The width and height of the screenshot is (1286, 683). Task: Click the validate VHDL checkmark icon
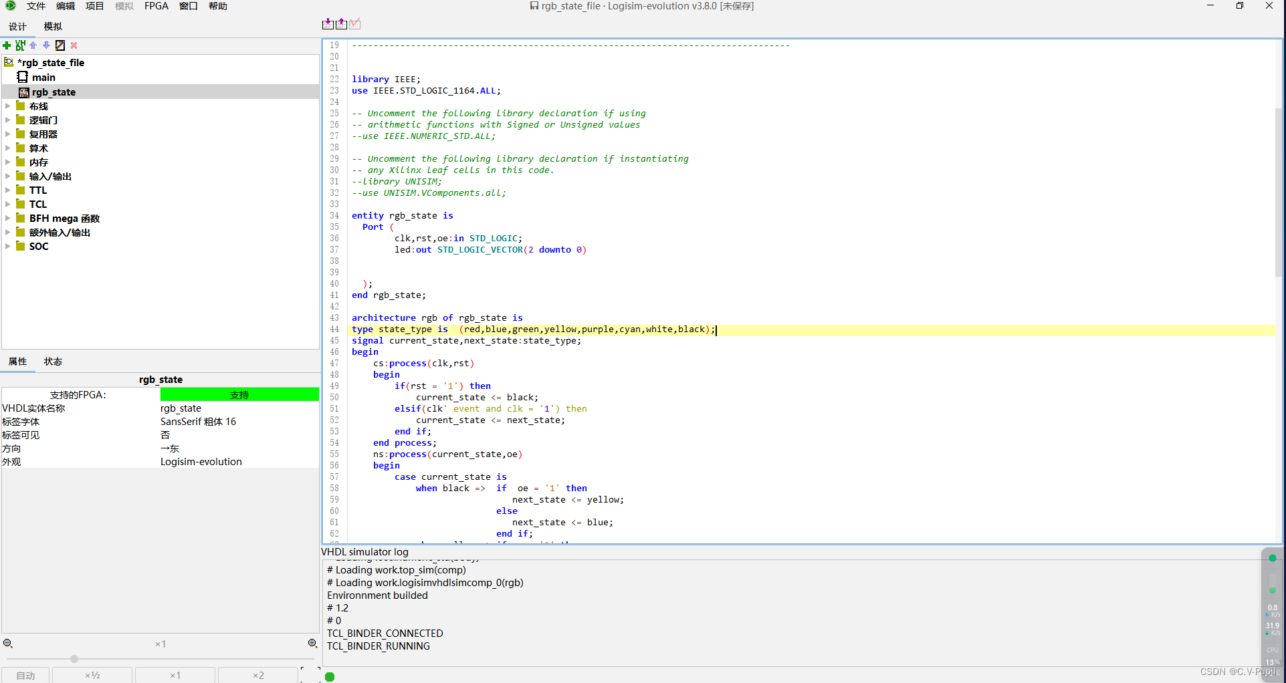354,24
